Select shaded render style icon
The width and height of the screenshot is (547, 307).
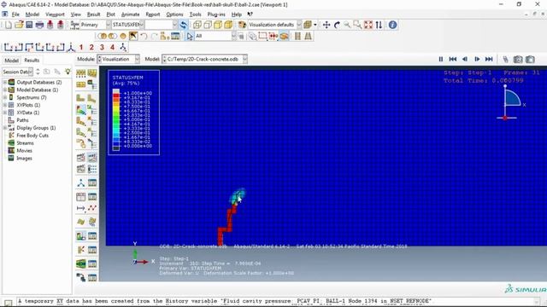[228, 25]
